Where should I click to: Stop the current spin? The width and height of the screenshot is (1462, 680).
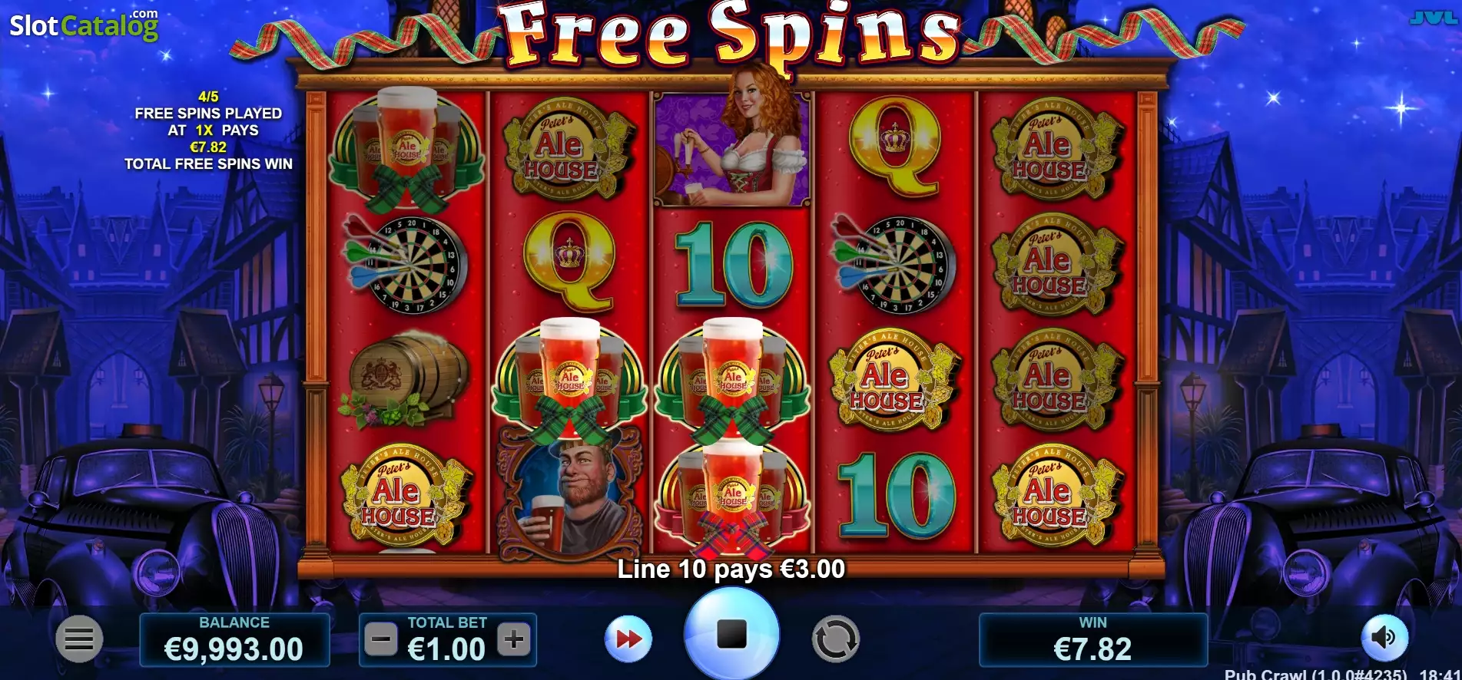point(731,634)
